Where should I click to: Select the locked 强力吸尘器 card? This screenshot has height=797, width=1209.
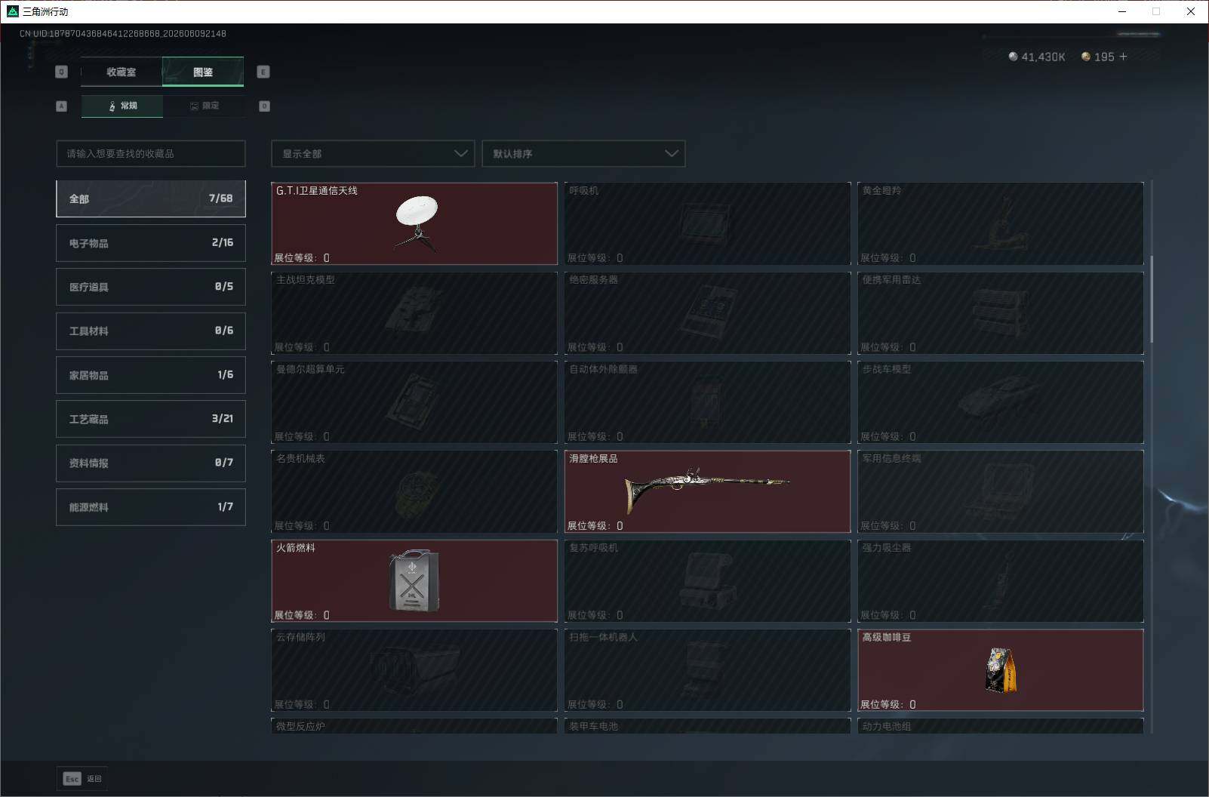coord(1001,580)
